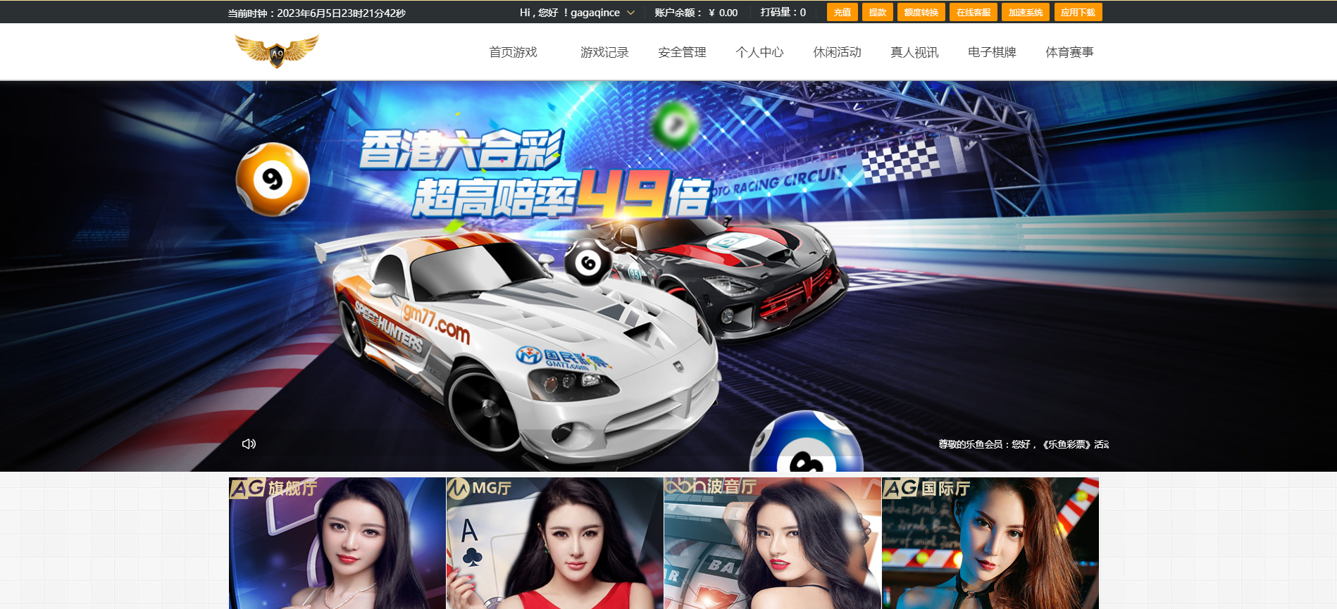Open 个人中心 personal center
1337x609 pixels.
(x=759, y=52)
